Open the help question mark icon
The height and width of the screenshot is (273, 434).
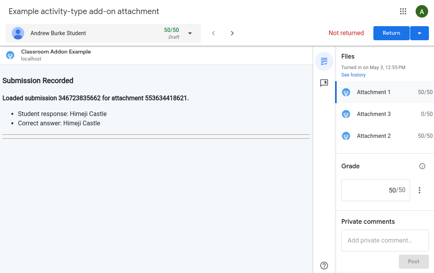point(324,266)
